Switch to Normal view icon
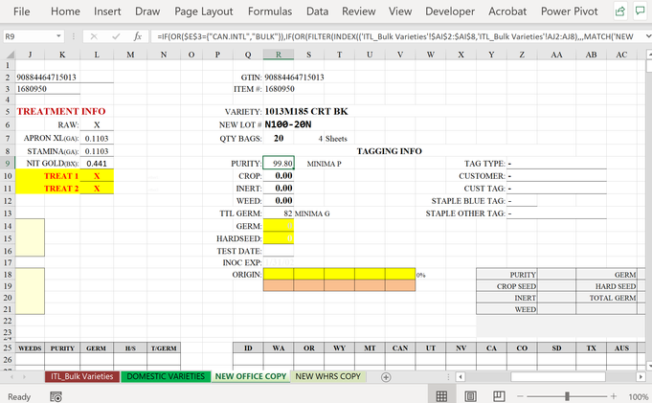This screenshot has width=652, height=403. point(441,396)
